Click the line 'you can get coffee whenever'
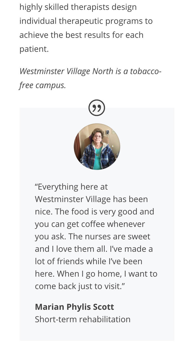The image size is (193, 345). click(90, 224)
